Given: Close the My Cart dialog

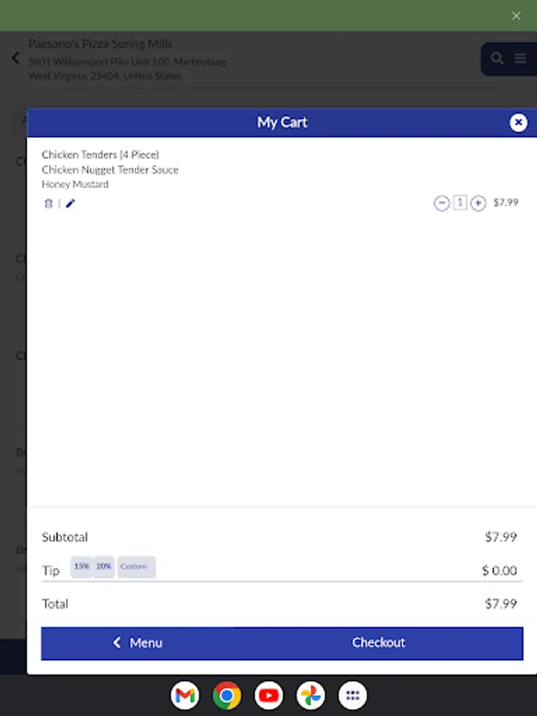Looking at the screenshot, I should [518, 123].
